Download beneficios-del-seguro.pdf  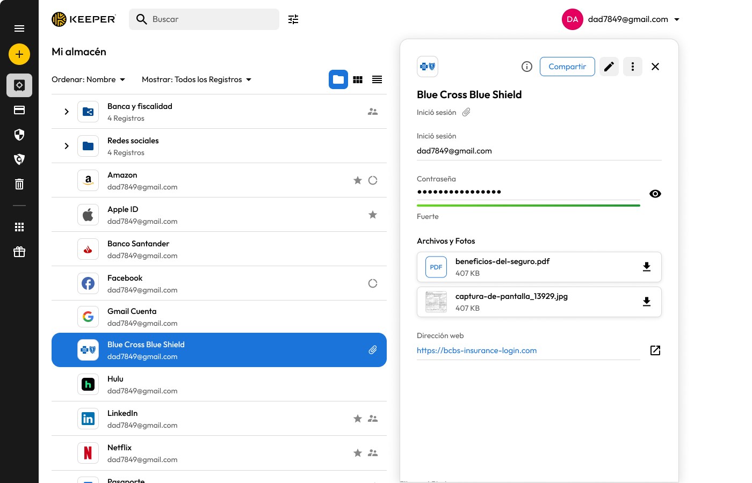pyautogui.click(x=647, y=267)
